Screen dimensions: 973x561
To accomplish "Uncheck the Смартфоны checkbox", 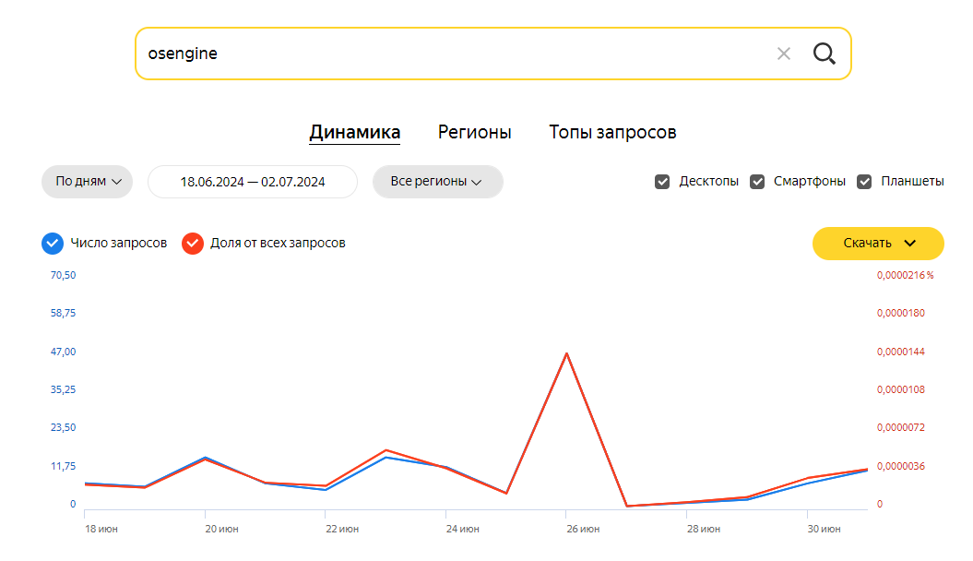I will click(x=757, y=182).
